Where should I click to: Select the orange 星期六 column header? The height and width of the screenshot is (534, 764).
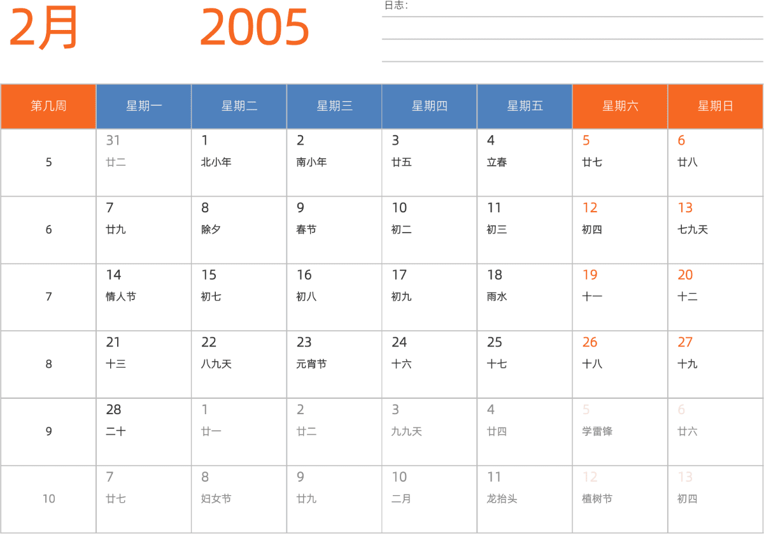click(620, 106)
